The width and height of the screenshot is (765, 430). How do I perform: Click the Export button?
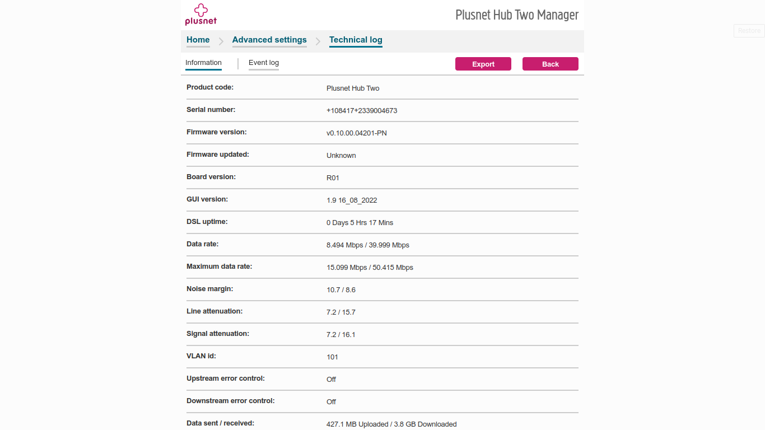click(x=483, y=64)
